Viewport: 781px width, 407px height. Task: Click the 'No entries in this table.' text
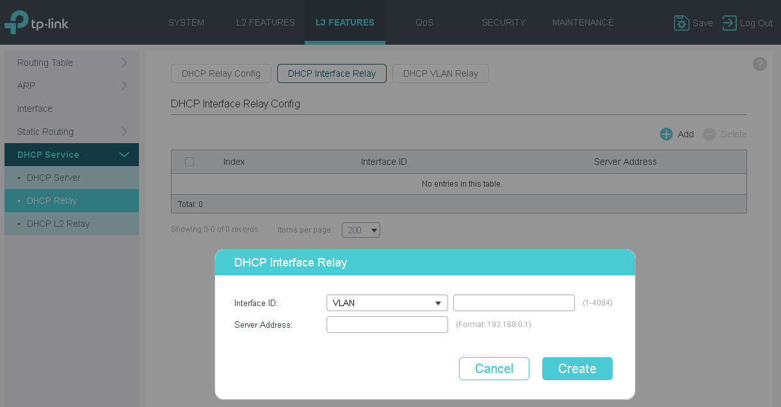462,184
